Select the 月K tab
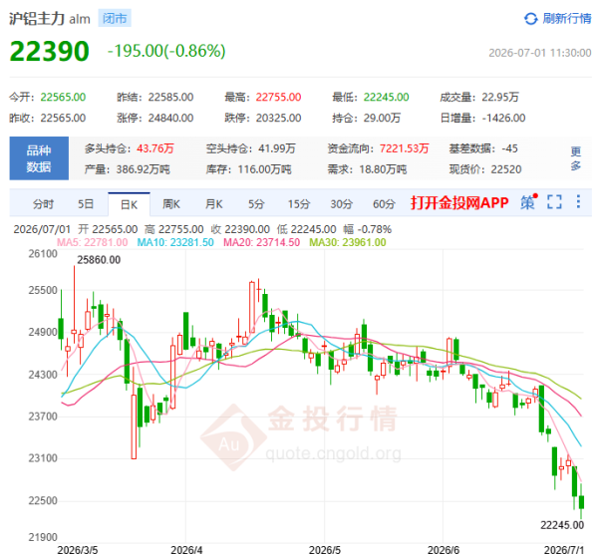The width and height of the screenshot is (598, 554). pos(214,204)
